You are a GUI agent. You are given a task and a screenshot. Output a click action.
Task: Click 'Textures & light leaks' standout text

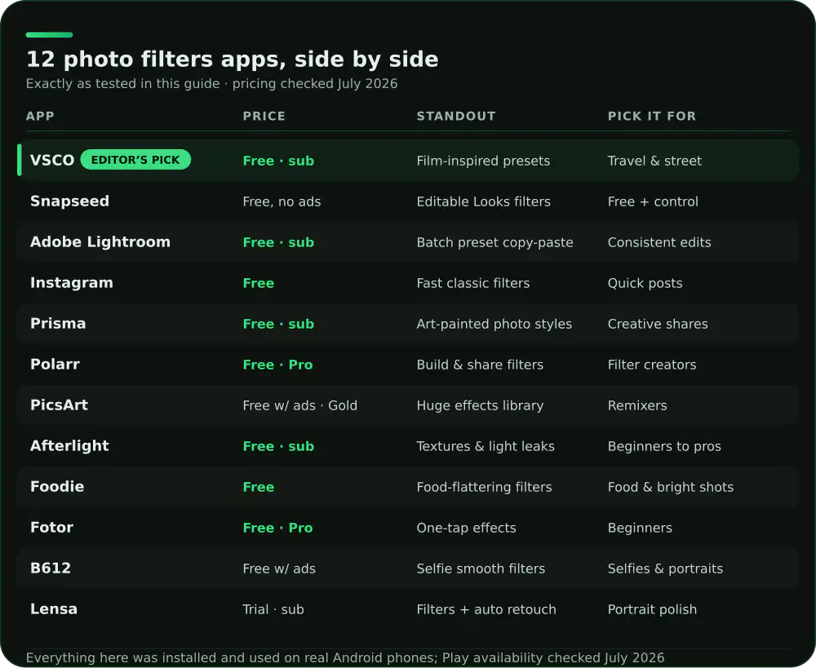486,446
